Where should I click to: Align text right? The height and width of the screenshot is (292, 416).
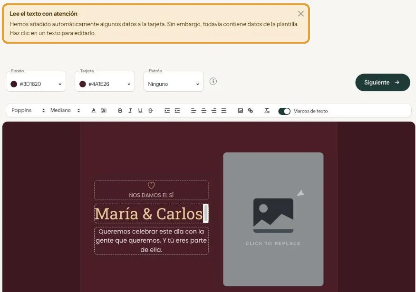214,111
